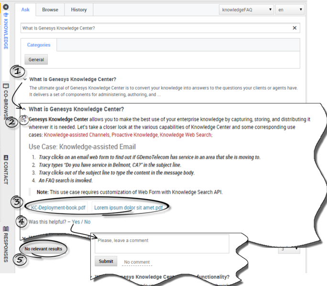Open the knowledgeFAQ knowledge base dropdown
The height and width of the screenshot is (286, 327).
(246, 10)
